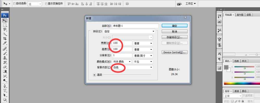Open the Tool Presets panel icon
260x103 pixels.
tap(219, 30)
